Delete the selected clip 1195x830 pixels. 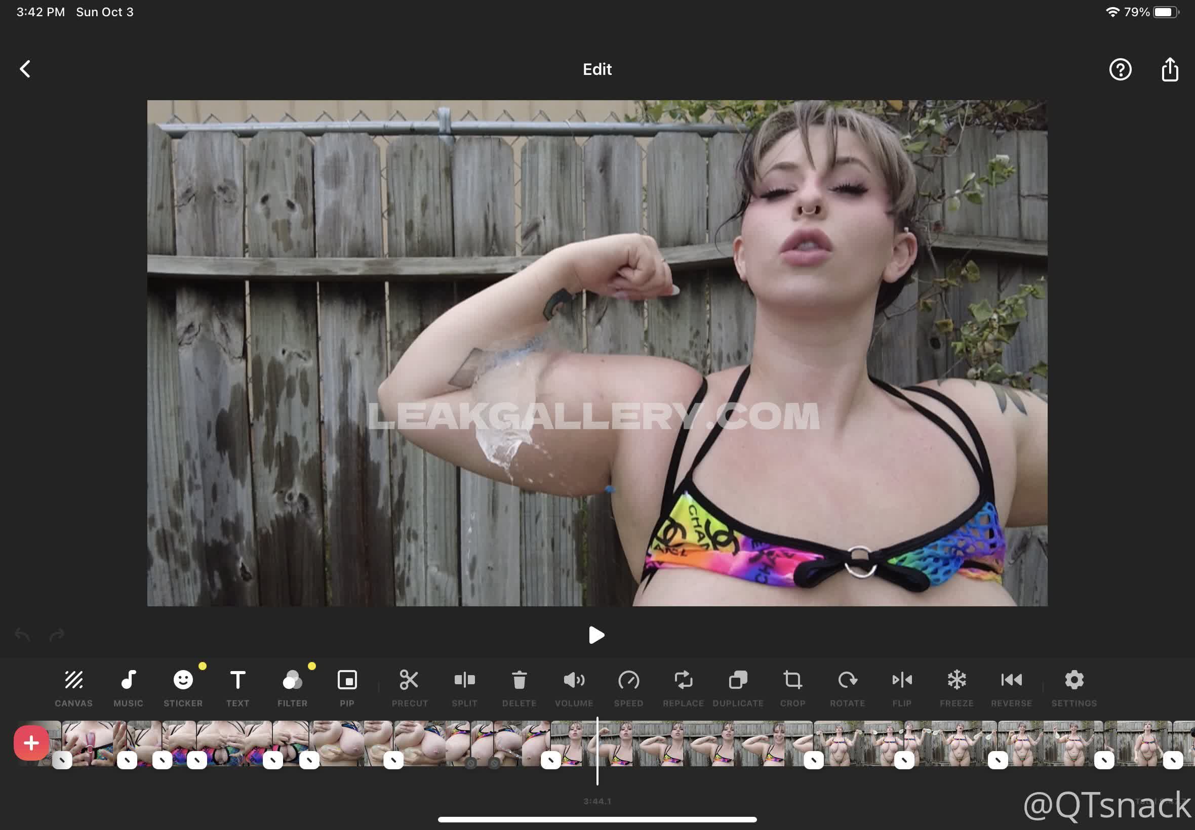click(x=519, y=688)
